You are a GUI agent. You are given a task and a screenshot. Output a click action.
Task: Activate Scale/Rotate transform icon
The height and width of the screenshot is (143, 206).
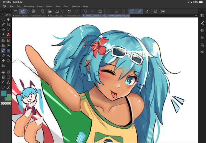pos(100,11)
